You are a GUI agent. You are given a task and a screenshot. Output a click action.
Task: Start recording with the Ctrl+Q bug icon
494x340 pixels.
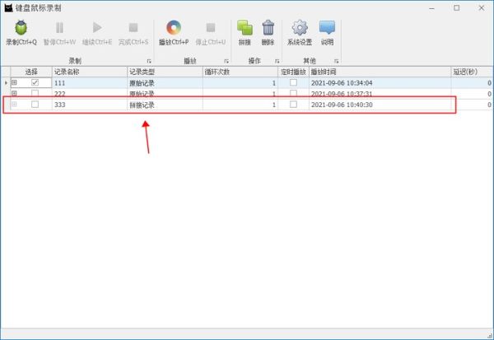click(x=21, y=33)
